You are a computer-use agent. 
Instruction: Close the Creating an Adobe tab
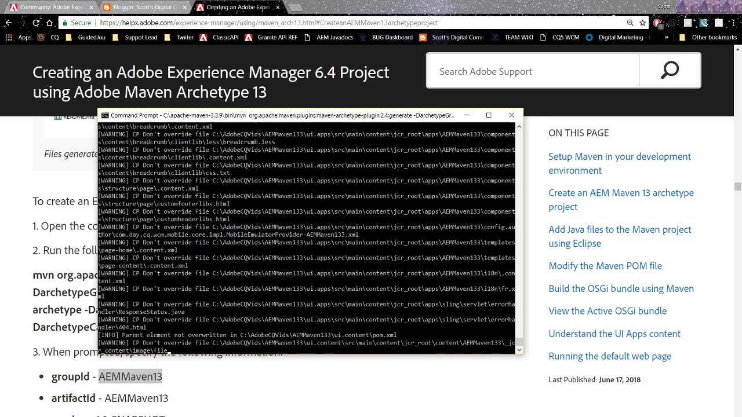point(278,8)
